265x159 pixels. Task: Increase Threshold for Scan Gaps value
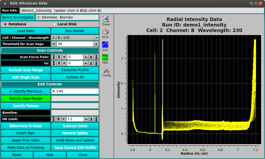tap(96, 44)
